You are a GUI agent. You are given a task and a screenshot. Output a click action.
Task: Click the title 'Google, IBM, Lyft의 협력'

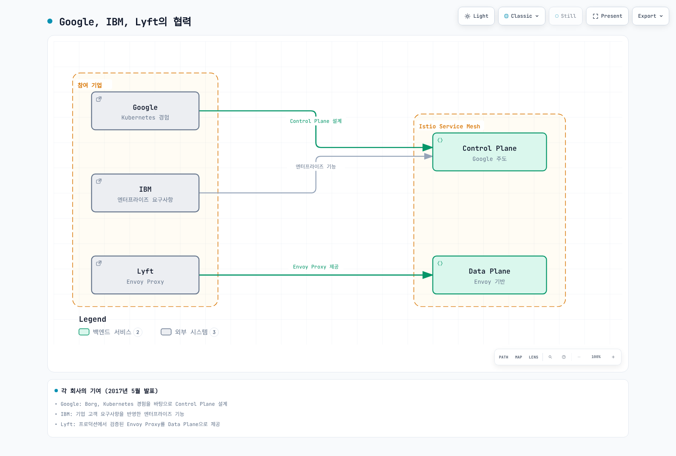click(125, 22)
